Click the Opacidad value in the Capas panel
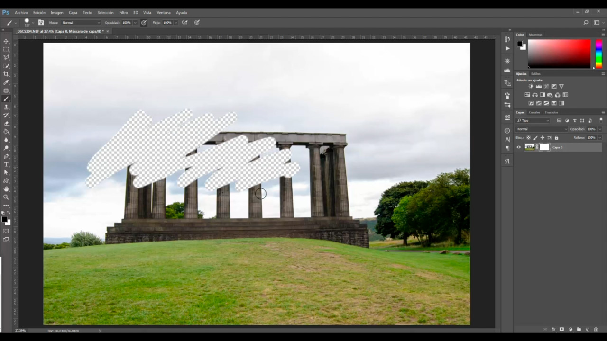Viewport: 607px width, 341px height. click(591, 129)
